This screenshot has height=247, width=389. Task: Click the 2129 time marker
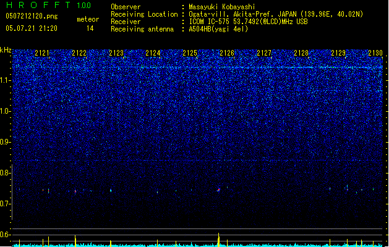338,53
